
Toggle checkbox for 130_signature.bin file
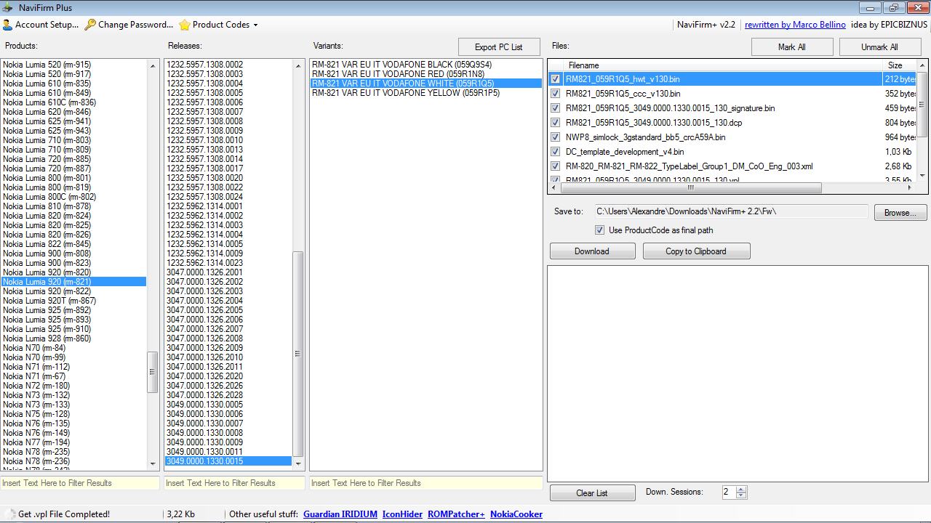pos(556,108)
